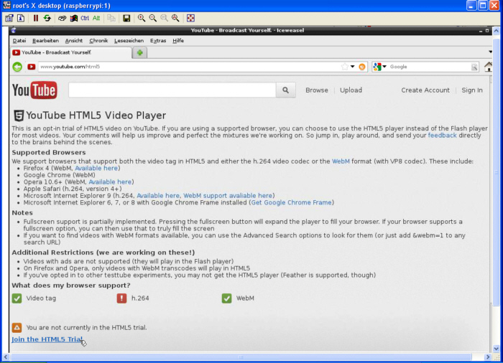Click the Upload link
The height and width of the screenshot is (363, 503).
coord(351,90)
